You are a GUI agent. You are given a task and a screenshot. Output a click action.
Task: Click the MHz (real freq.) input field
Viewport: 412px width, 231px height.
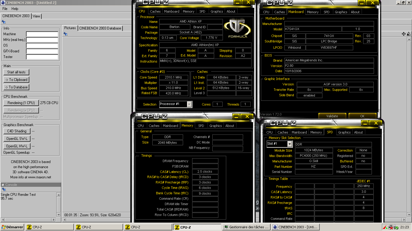42,40
